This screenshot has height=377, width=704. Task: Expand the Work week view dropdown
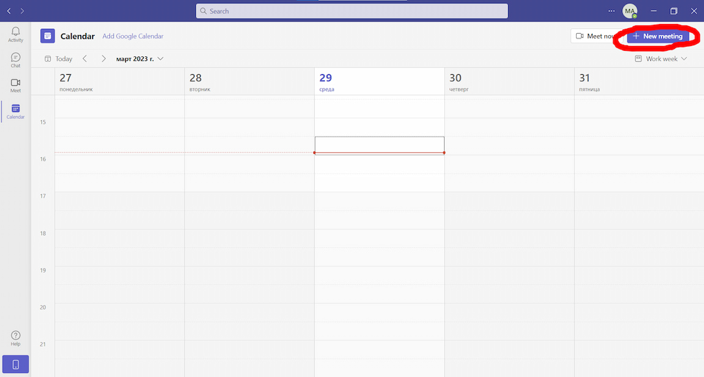tap(661, 59)
